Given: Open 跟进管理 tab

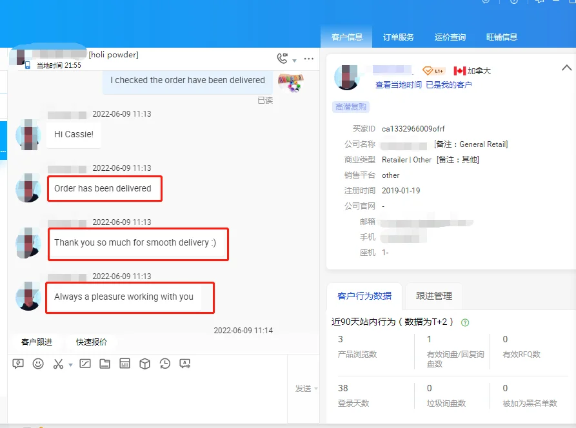Looking at the screenshot, I should point(434,296).
